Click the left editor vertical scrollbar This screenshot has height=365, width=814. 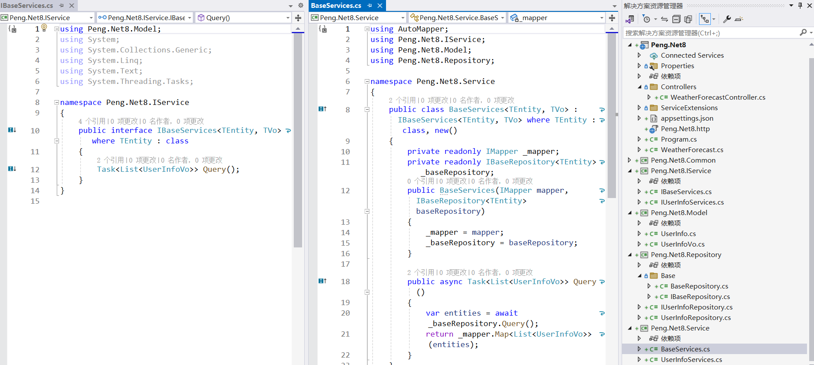(x=298, y=140)
